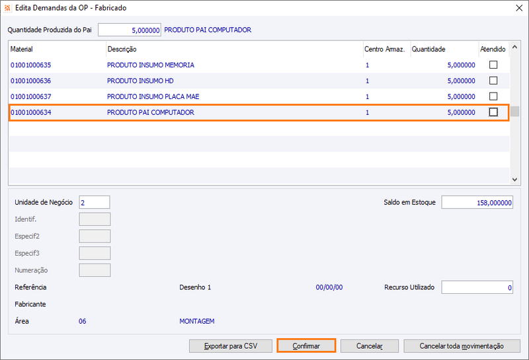Click the app icon in the title bar
529x360 pixels.
[x=7, y=8]
